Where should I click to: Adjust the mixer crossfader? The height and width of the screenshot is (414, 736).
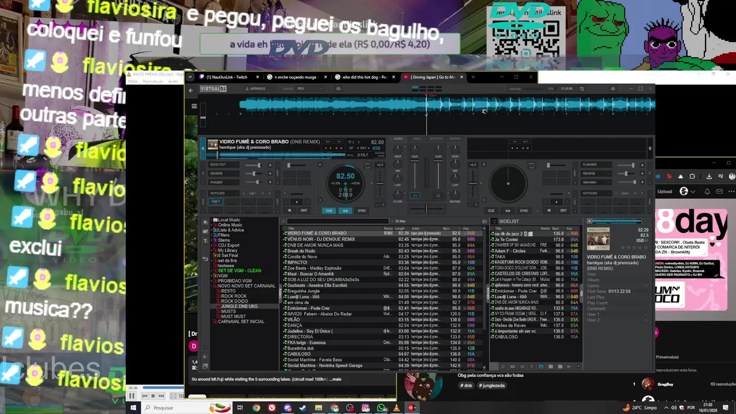[426, 209]
